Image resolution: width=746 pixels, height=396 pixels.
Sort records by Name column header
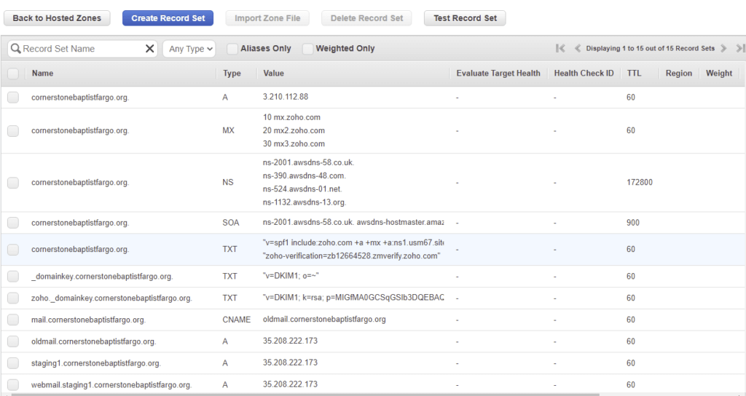pos(42,74)
